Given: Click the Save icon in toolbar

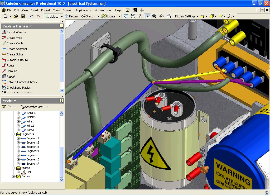Looking at the screenshot, I should click(x=23, y=16).
